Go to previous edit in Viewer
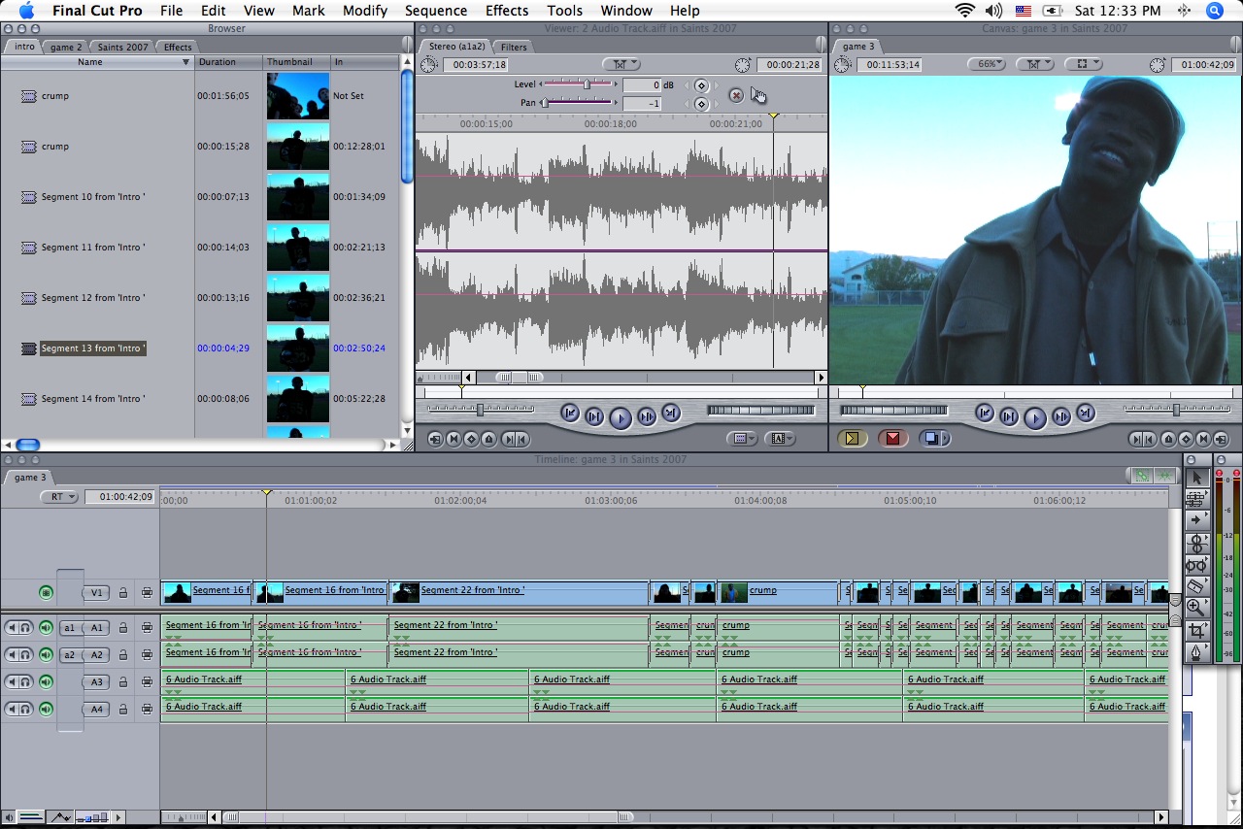 click(570, 414)
